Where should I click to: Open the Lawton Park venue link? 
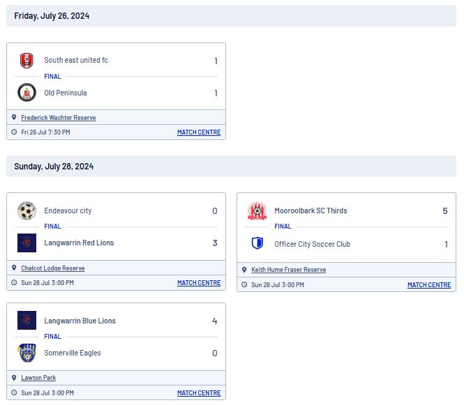pos(38,378)
